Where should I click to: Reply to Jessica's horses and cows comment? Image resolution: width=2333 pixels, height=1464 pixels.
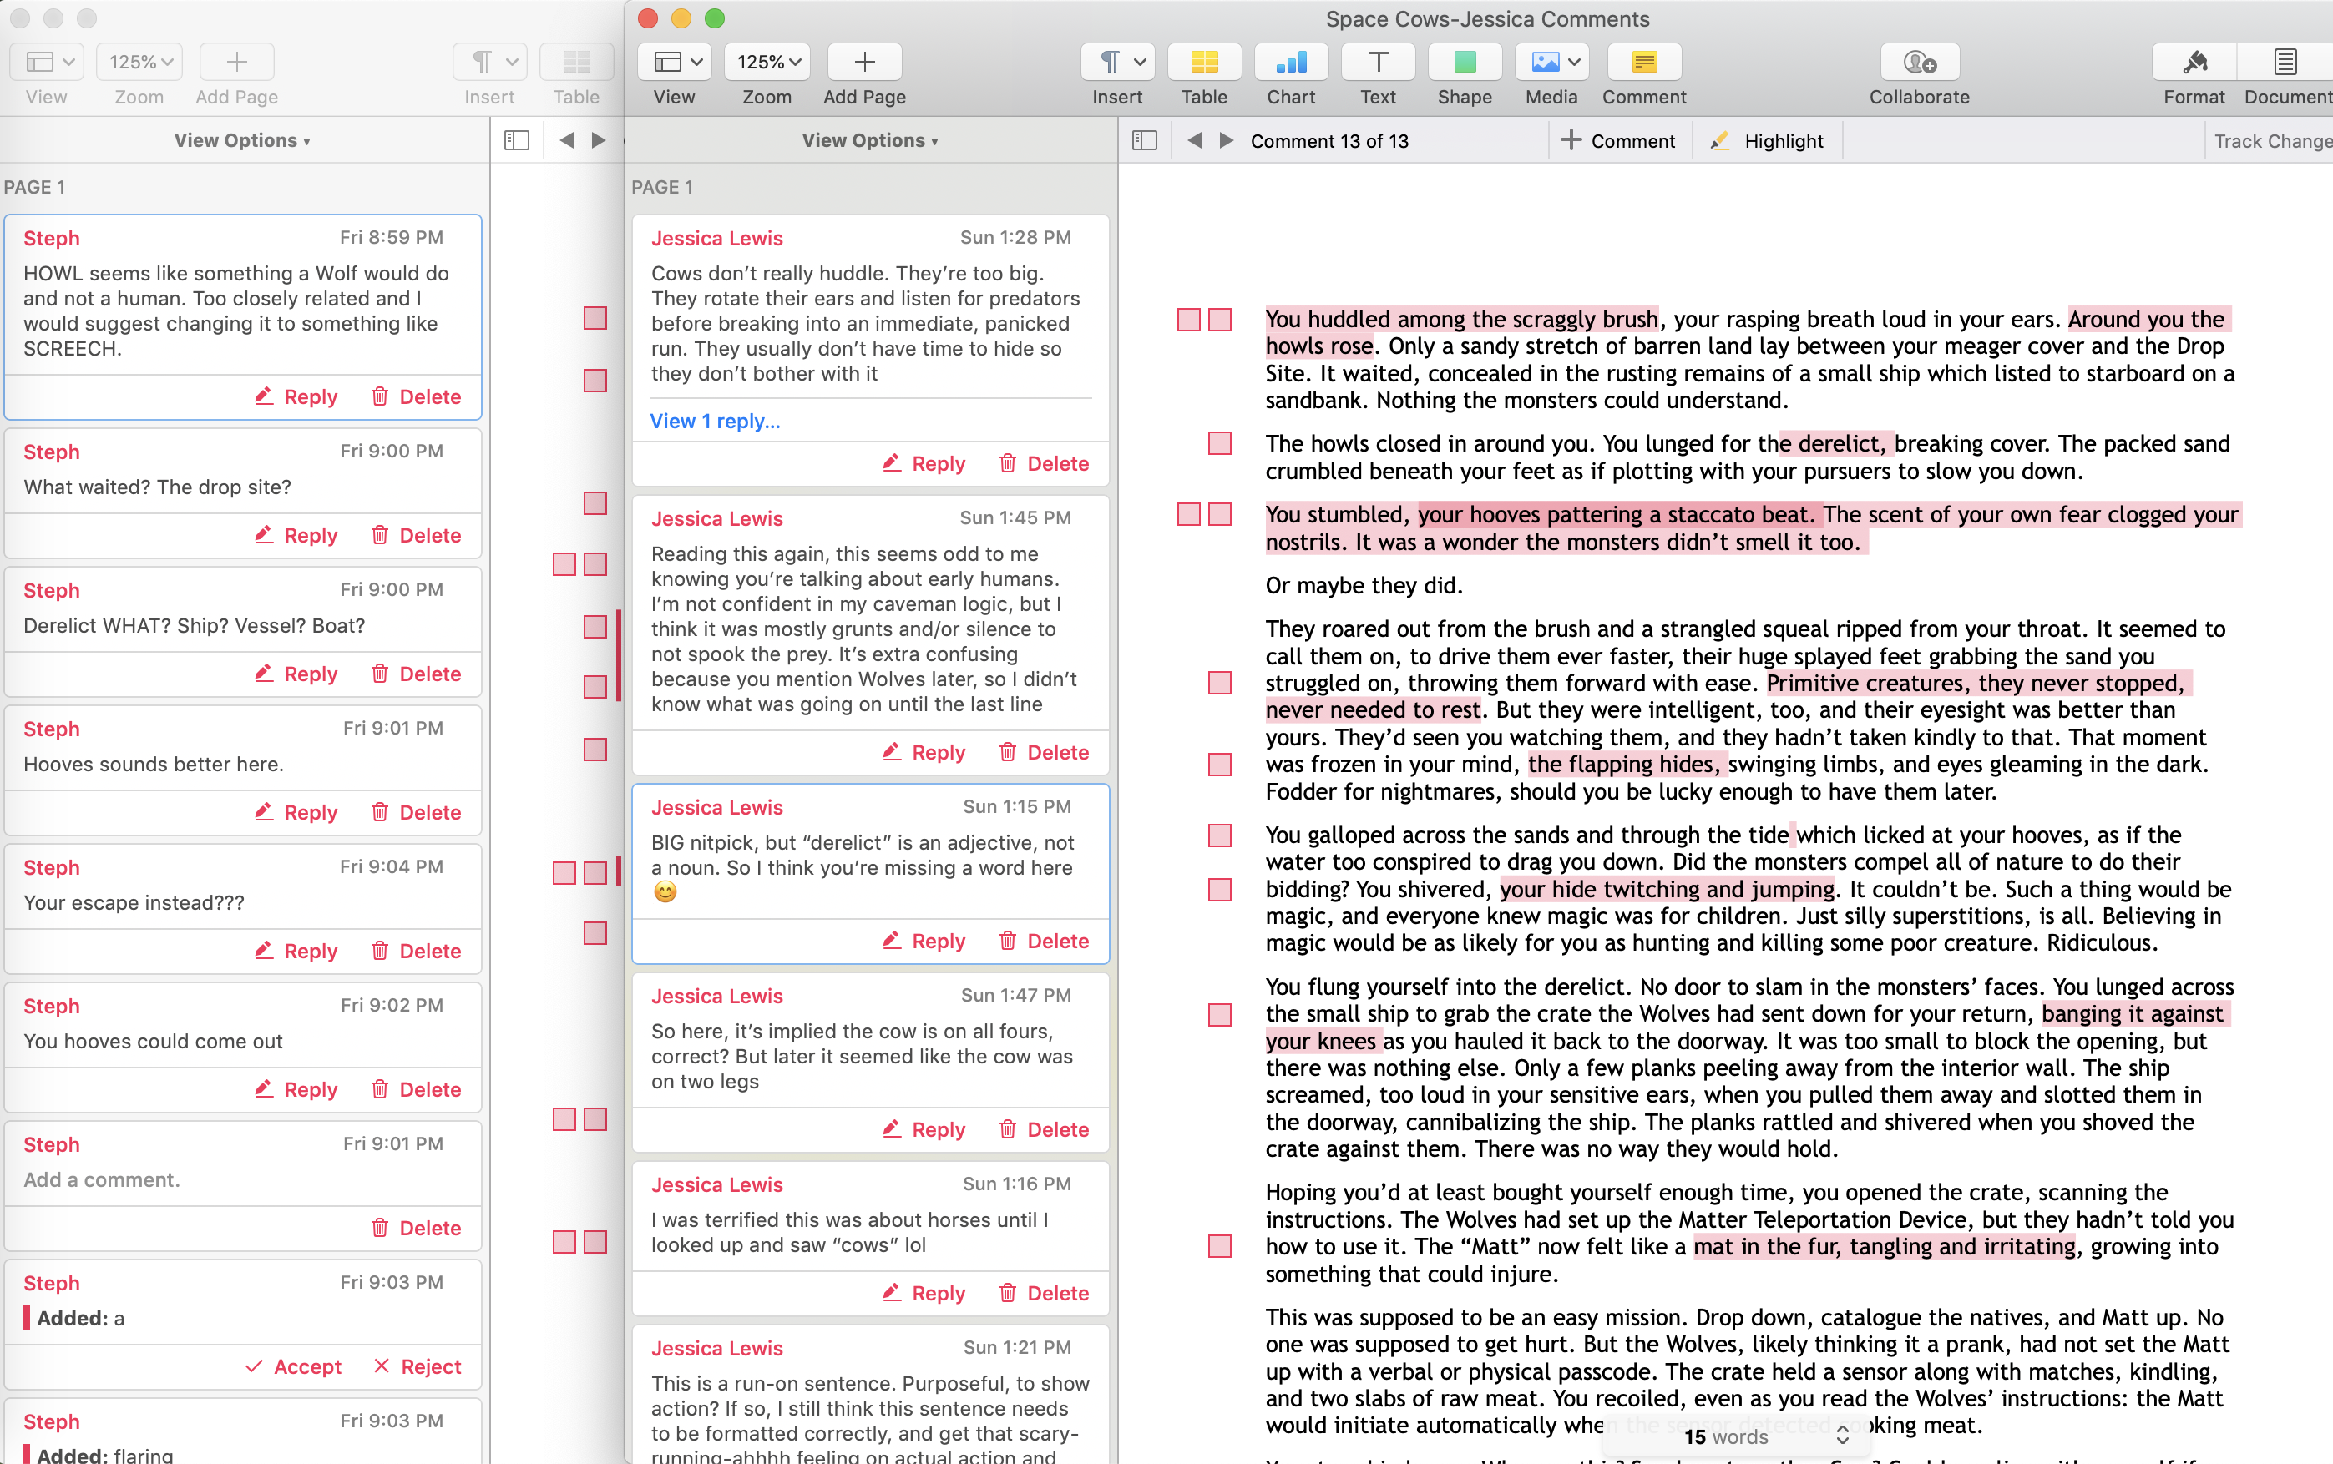click(x=924, y=1294)
